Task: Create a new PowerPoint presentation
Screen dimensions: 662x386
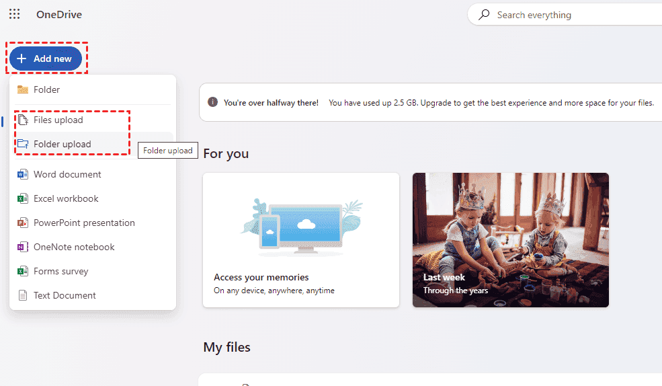Action: (93, 223)
